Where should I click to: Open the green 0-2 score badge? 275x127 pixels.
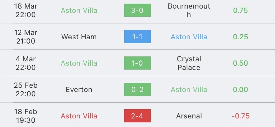137,89
